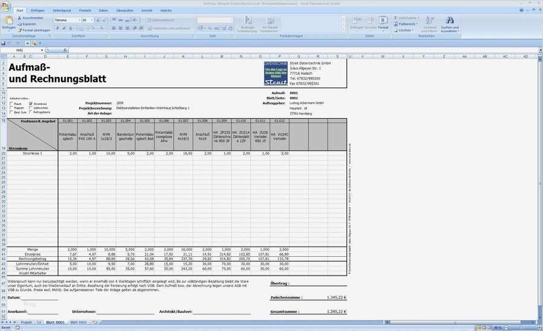This screenshot has width=543, height=331.
Task: Toggle bold formatting (F)
Action: 57,28
